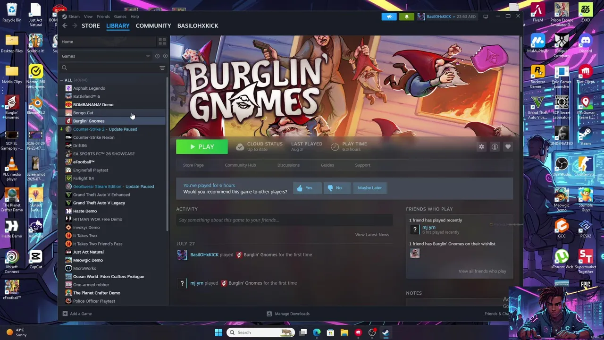Viewport: 604px width, 340px height.
Task: Open File Explorer from taskbar
Action: (x=344, y=332)
